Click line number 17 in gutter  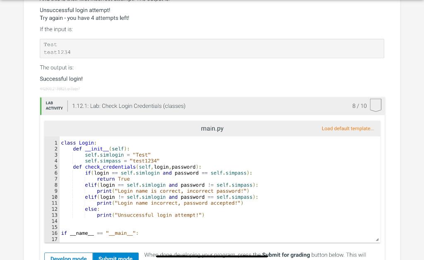click(x=54, y=239)
